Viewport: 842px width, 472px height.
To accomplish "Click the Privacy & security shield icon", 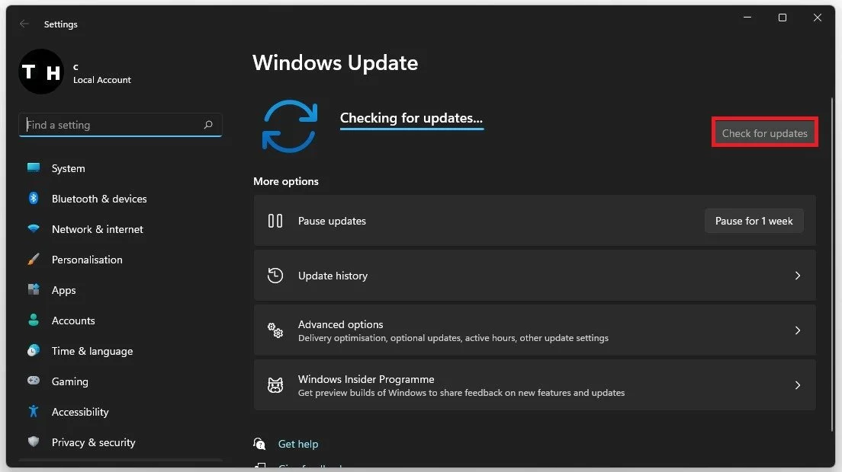I will click(34, 442).
